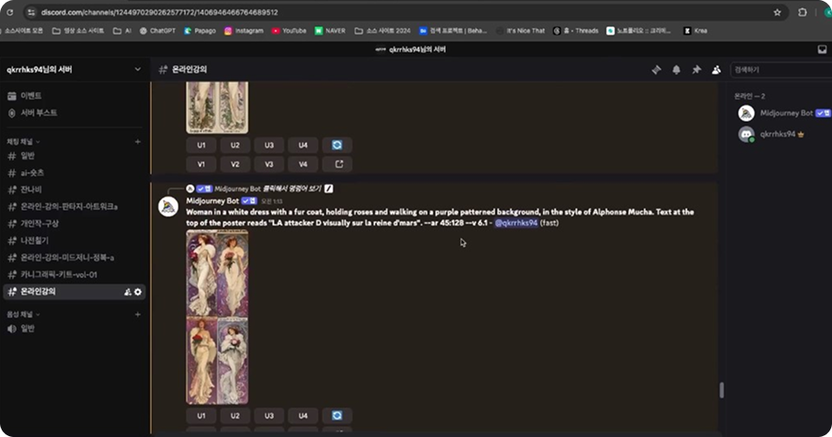Open pinned messages with the pin icon
Image resolution: width=832 pixels, height=437 pixels.
(x=697, y=69)
